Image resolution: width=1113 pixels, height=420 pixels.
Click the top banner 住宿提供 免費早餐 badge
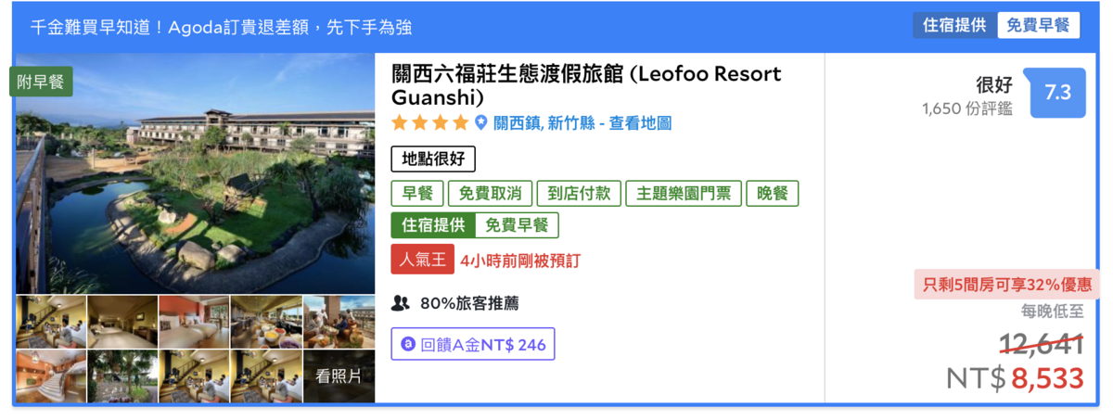click(996, 25)
